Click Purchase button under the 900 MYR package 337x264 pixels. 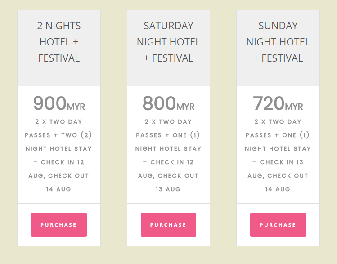pos(58,224)
